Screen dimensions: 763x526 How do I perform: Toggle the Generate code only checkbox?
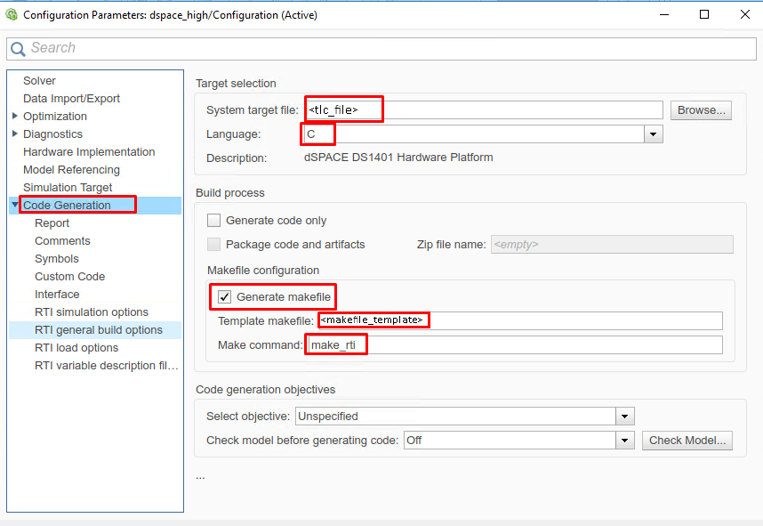(213, 221)
